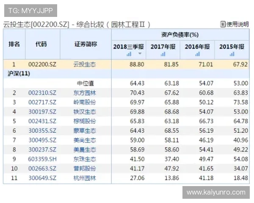Open 铁汉生态 security name link
The width and height of the screenshot is (254, 203).
[x=85, y=112]
